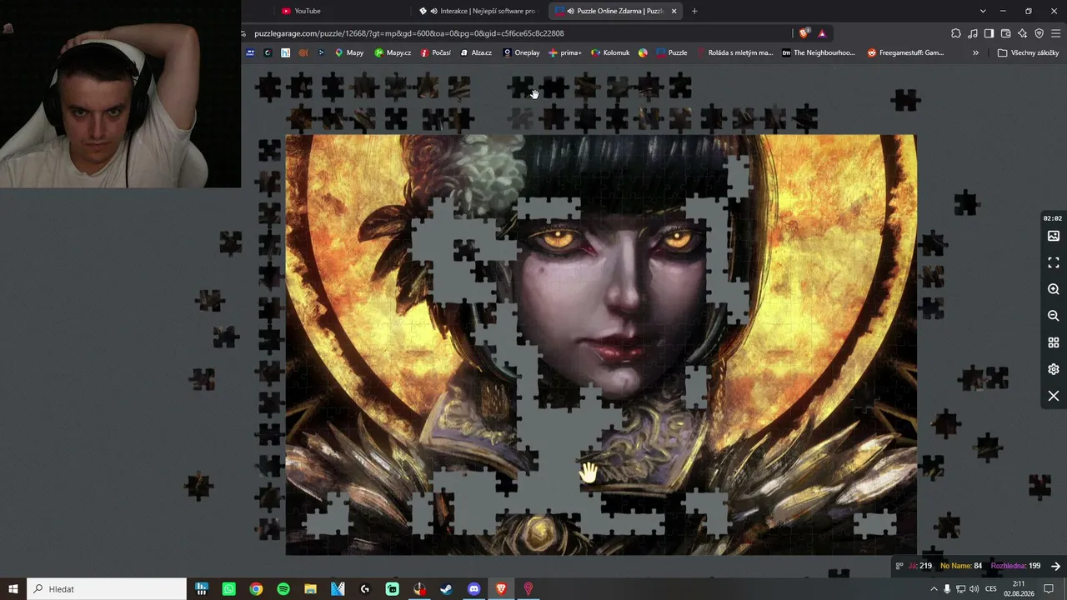Viewport: 1067px width, 600px height.
Task: Click the Windows Start button
Action: click(x=13, y=589)
